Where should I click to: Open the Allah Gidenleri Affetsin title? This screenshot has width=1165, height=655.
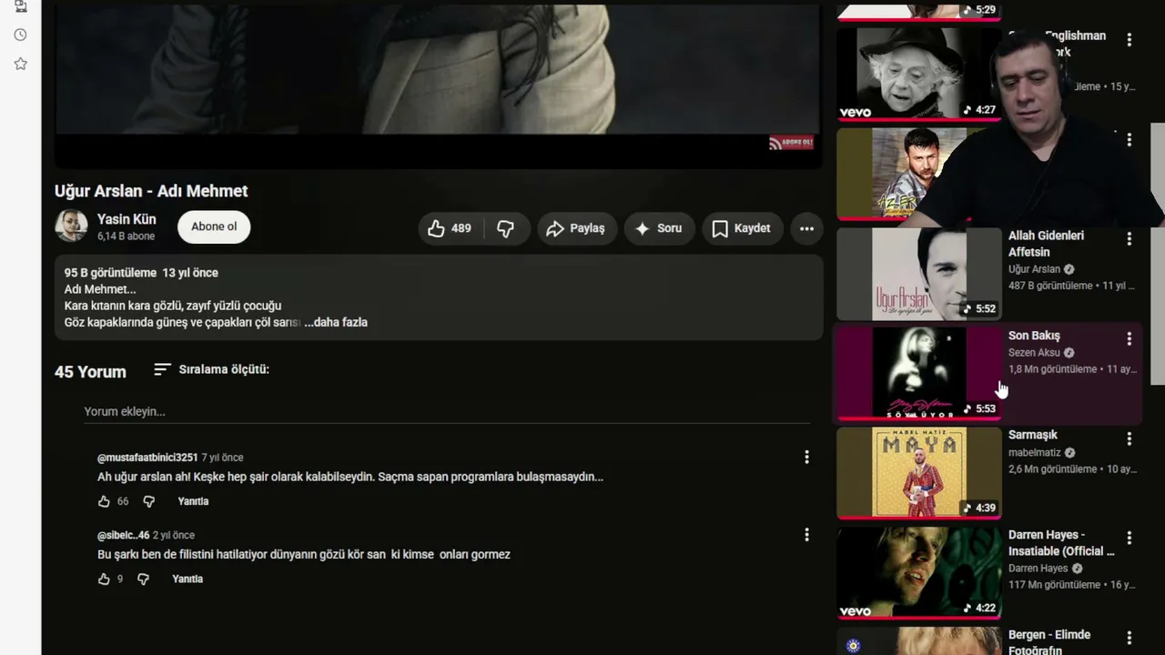pos(1046,244)
